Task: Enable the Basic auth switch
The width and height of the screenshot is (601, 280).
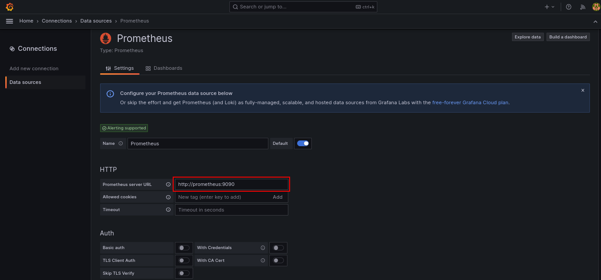Action: pyautogui.click(x=184, y=248)
